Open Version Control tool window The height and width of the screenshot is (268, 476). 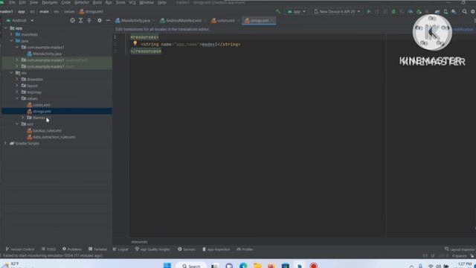[x=20, y=249]
